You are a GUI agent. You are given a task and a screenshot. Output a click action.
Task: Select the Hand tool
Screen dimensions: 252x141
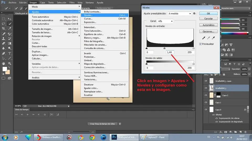(3, 64)
